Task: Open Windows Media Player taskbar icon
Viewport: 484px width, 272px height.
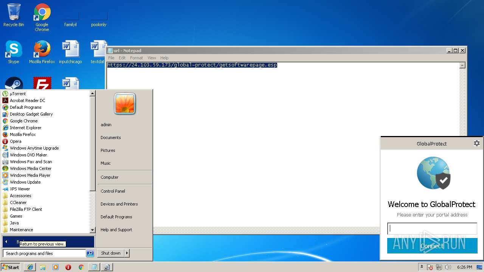Action: [x=56, y=267]
